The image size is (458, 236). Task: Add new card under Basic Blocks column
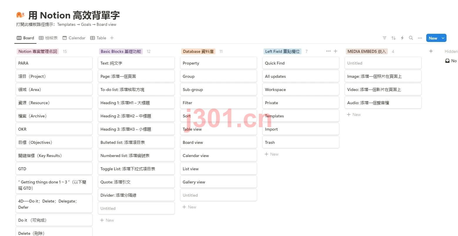coord(107,220)
